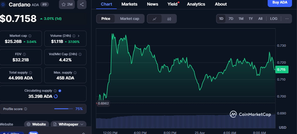Image resolution: width=297 pixels, height=134 pixels.
Task: Click the Profile score progress bar
Action: (x=63, y=109)
